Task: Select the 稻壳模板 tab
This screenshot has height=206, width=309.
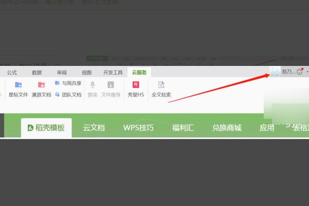Action: 46,128
